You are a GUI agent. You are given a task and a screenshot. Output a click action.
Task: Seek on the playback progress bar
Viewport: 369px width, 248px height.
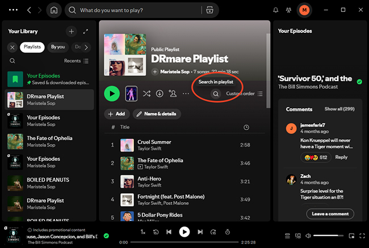pyautogui.click(x=184, y=242)
